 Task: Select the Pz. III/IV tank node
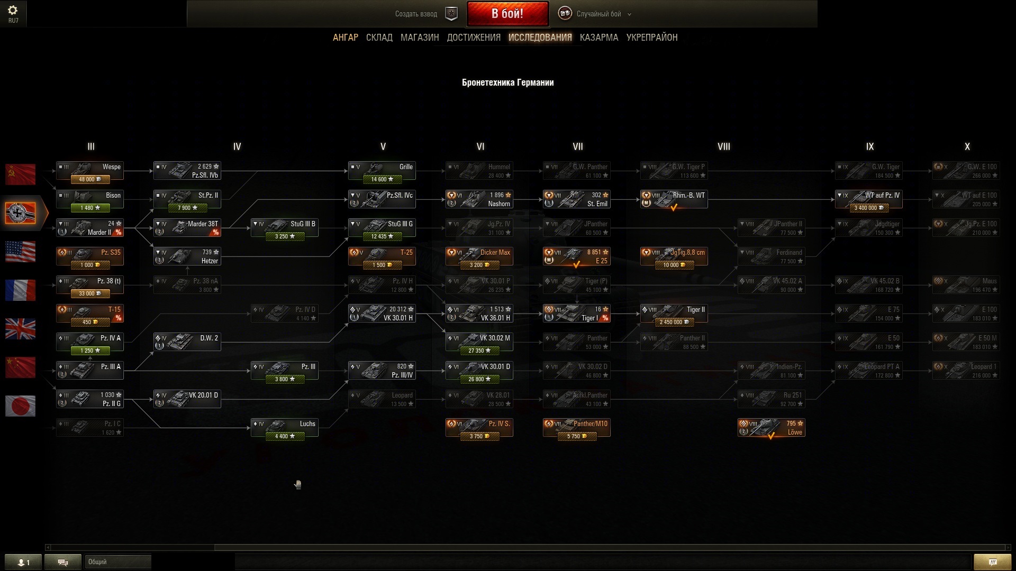[382, 371]
